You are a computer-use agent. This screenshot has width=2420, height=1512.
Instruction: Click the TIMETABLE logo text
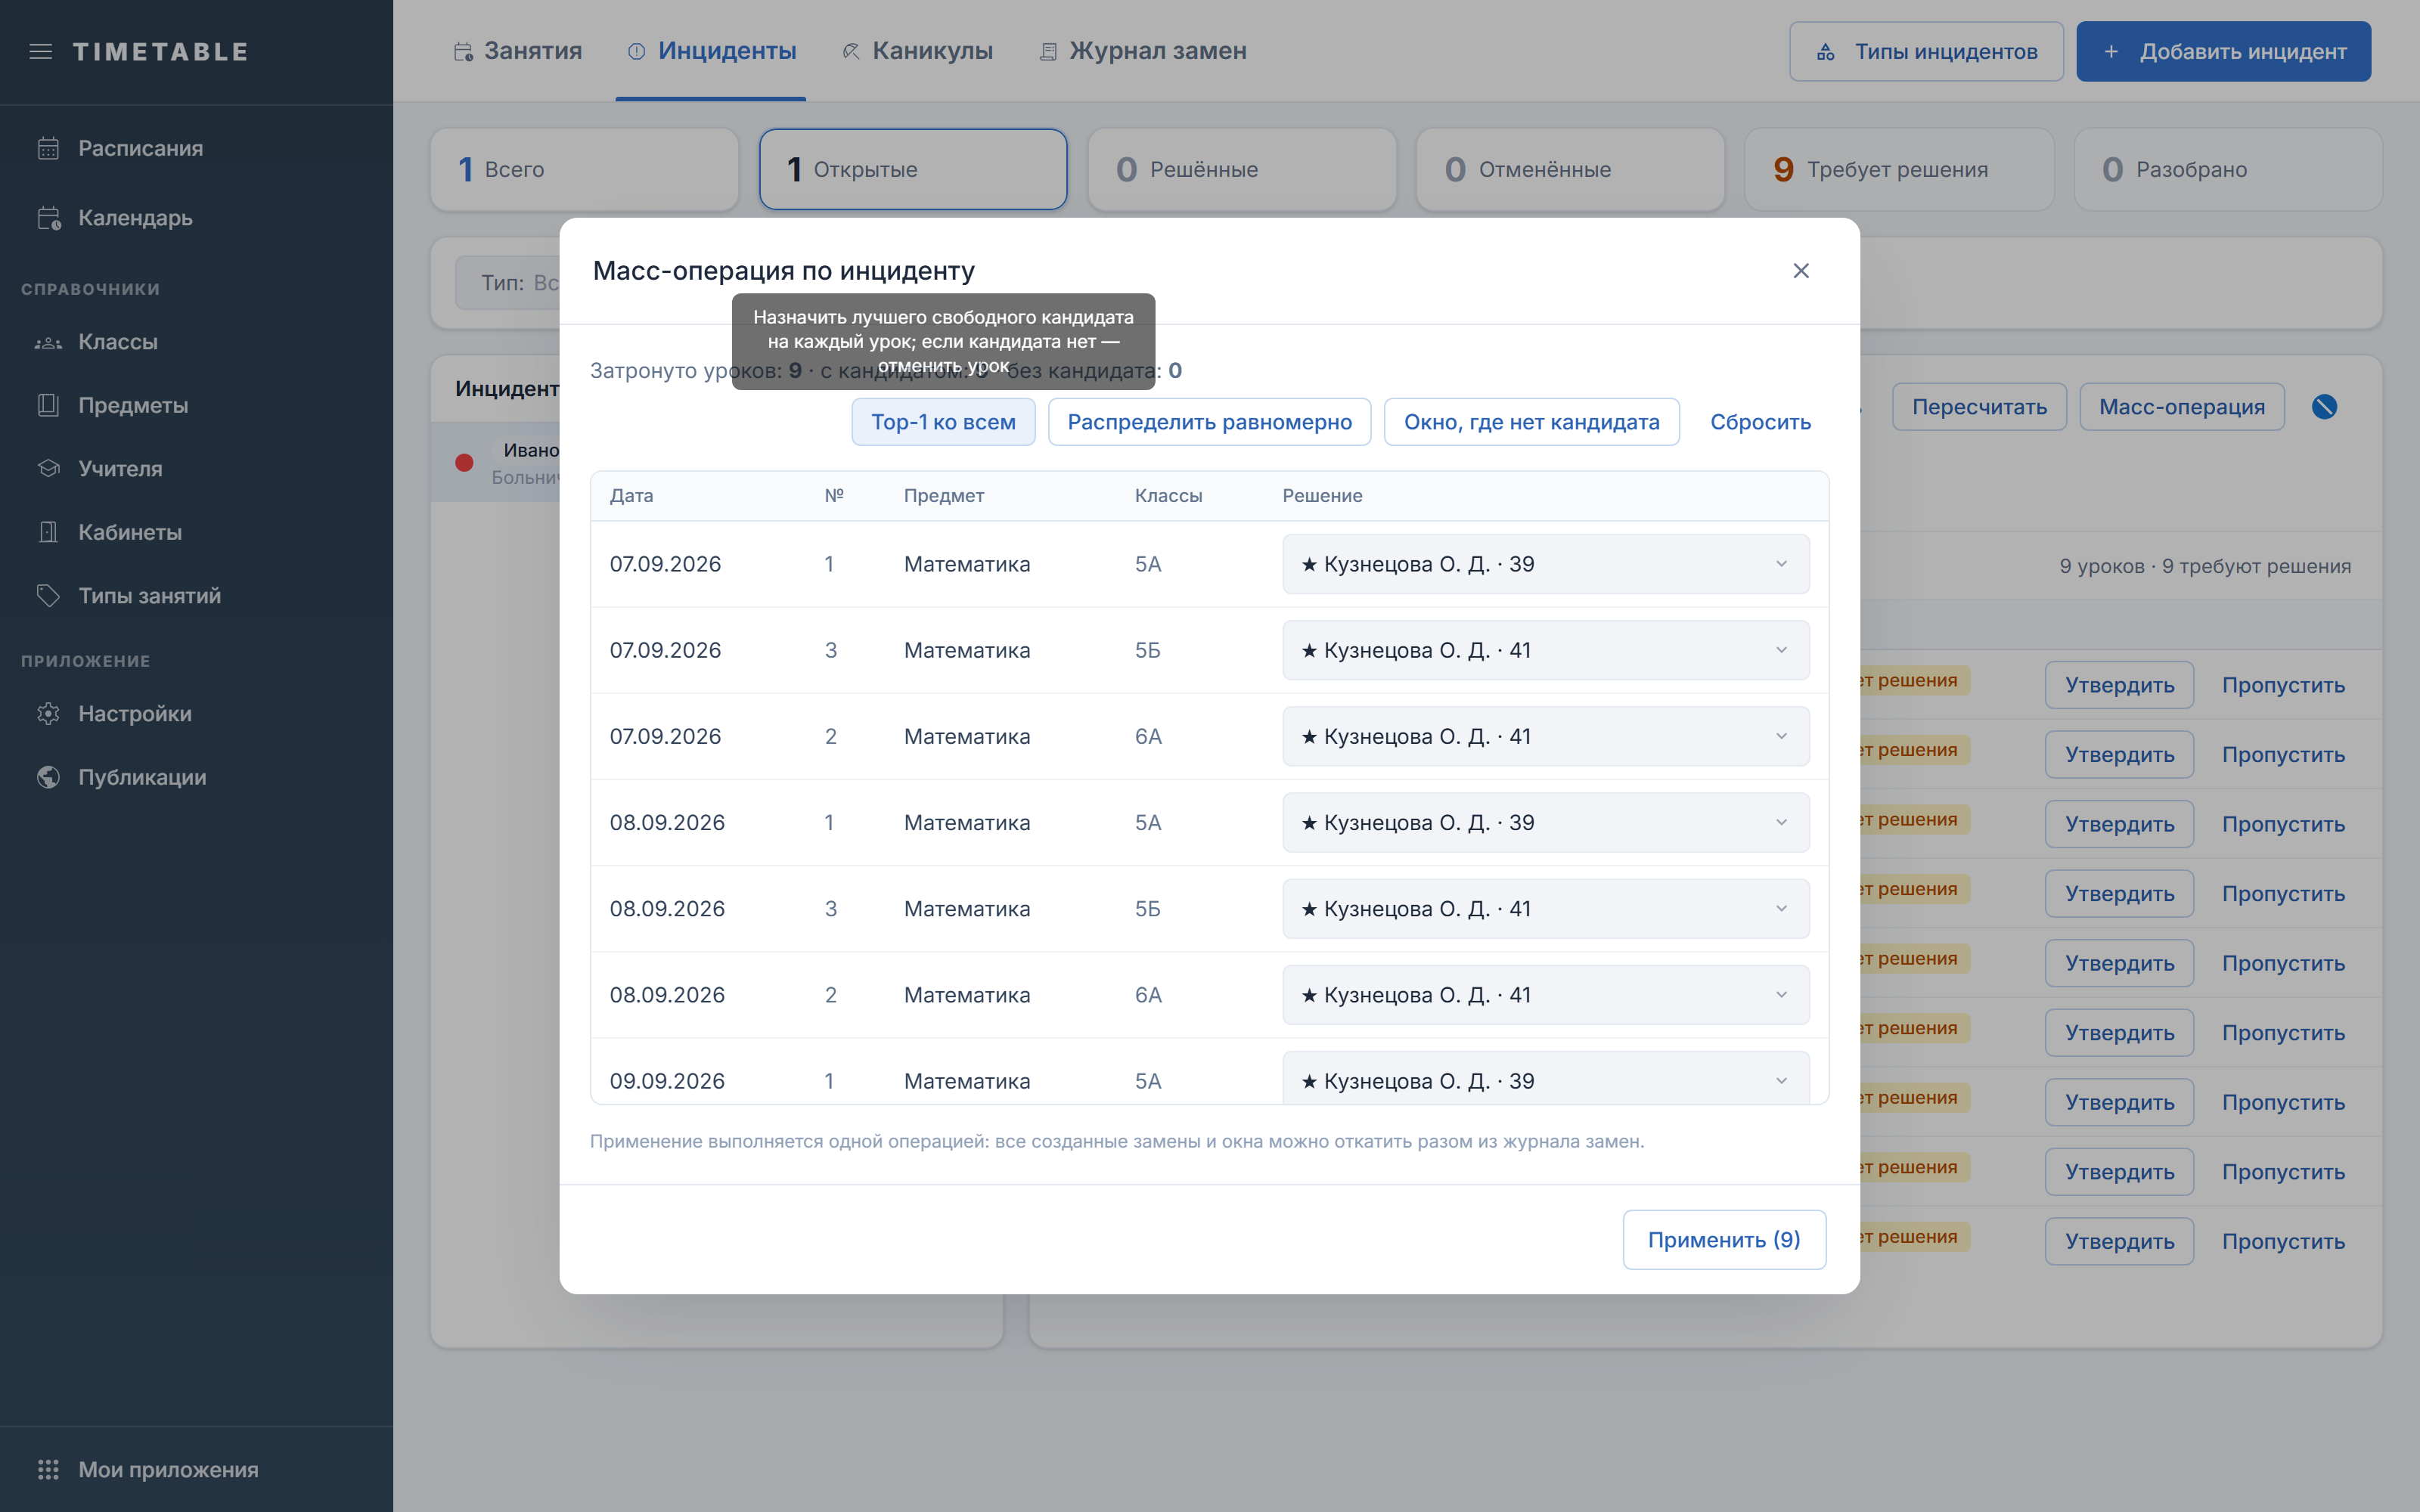tap(160, 51)
